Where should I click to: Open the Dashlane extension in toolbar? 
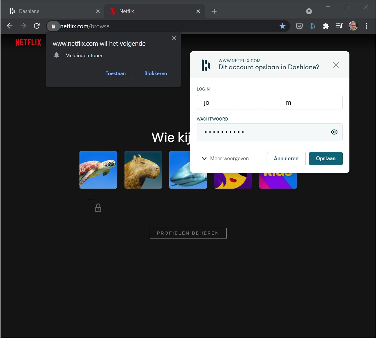pyautogui.click(x=313, y=26)
